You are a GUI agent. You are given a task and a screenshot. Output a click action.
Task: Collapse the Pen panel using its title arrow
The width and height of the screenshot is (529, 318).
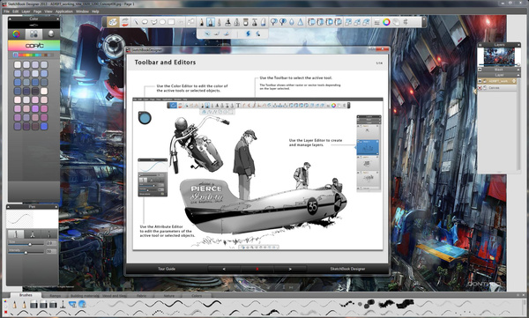8,206
